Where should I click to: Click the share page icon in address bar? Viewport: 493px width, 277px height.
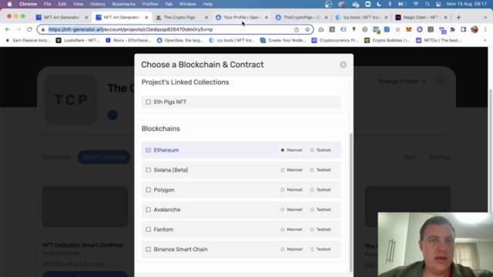296,29
